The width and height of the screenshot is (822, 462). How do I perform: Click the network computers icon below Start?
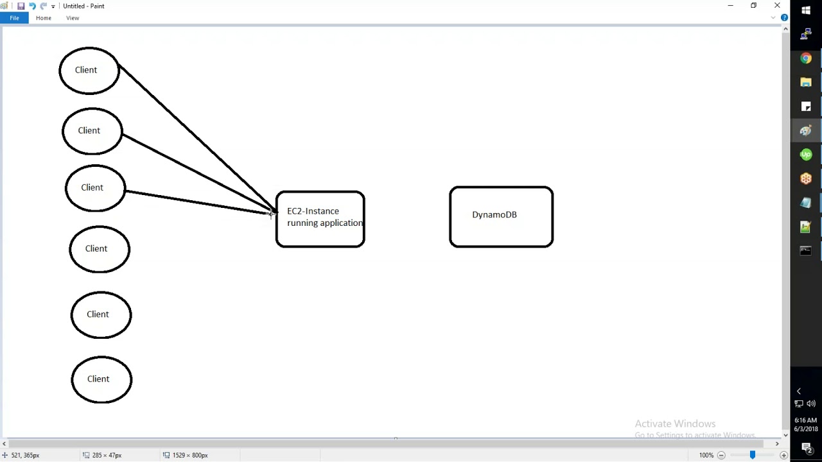point(806,34)
